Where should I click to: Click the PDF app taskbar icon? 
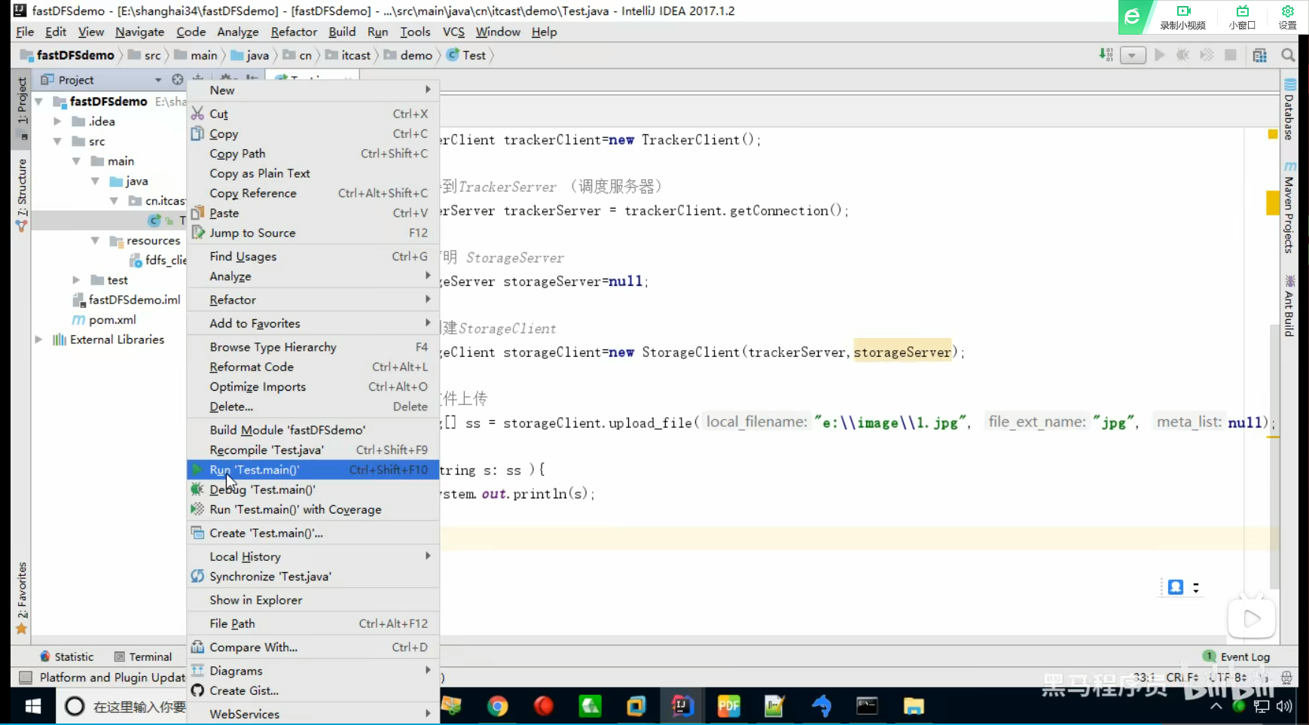tap(728, 706)
